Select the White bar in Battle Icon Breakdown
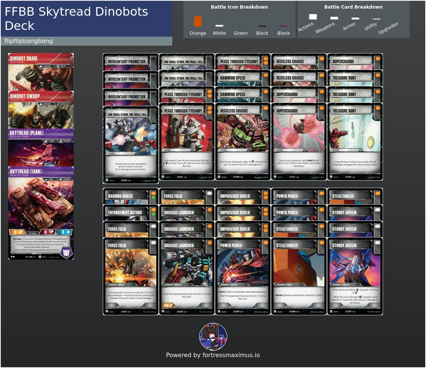The height and width of the screenshot is (368, 426). pos(219,25)
